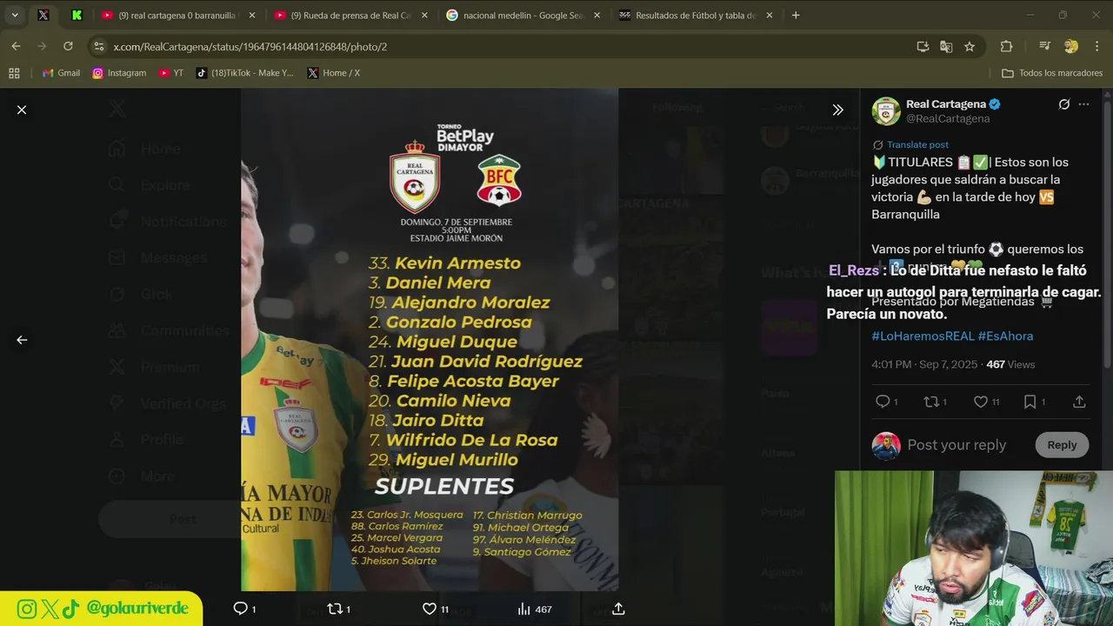Share icon under the photo

pyautogui.click(x=618, y=609)
